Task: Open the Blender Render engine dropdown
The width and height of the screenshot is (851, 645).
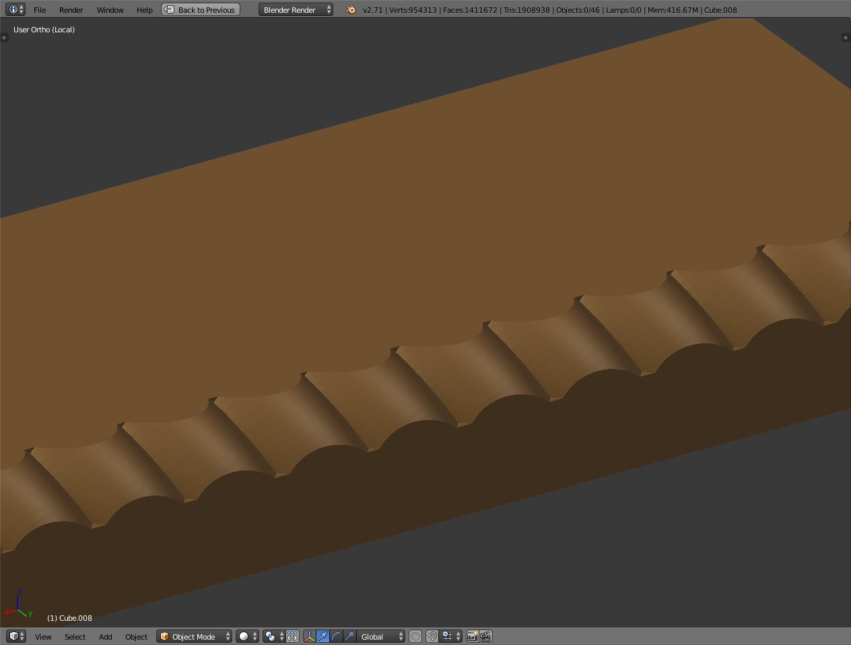Action: click(296, 9)
